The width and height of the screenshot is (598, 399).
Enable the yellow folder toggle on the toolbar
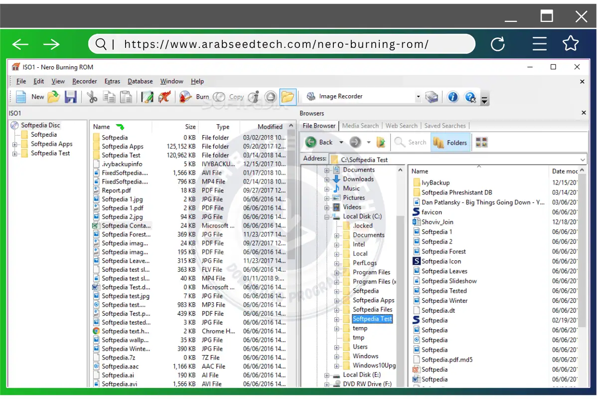click(288, 96)
